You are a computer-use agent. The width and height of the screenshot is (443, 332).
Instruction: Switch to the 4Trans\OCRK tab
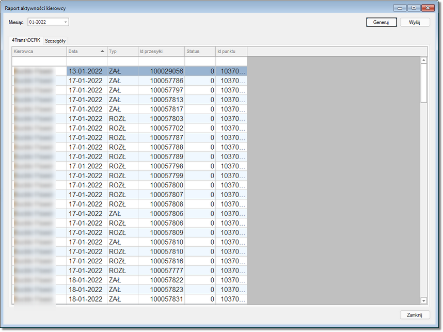[x=26, y=40]
